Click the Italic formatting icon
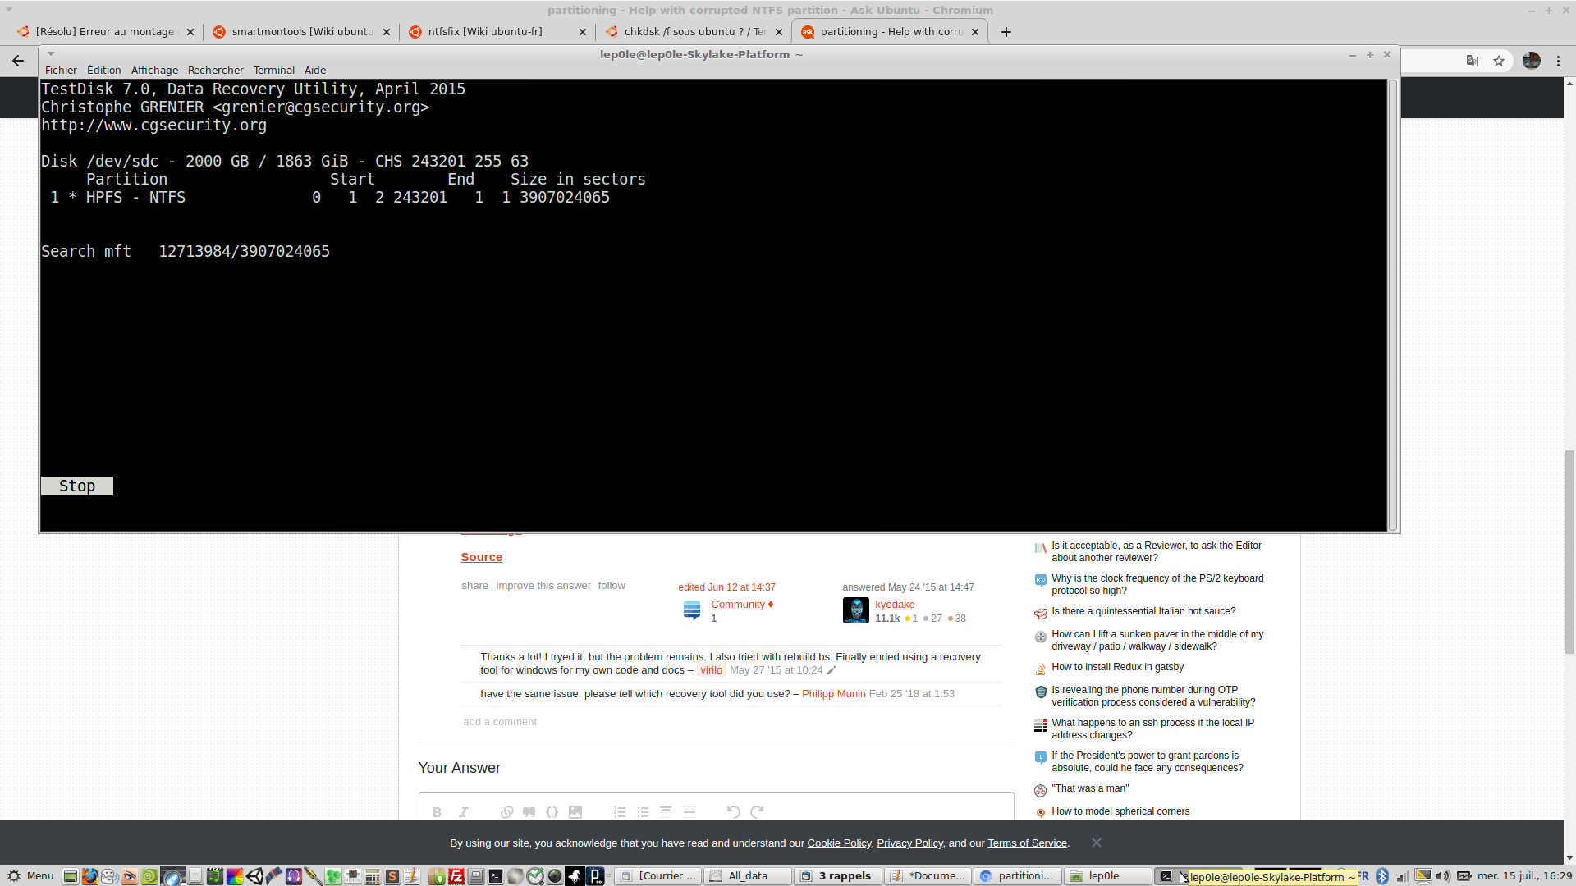The width and height of the screenshot is (1576, 886). 464,812
